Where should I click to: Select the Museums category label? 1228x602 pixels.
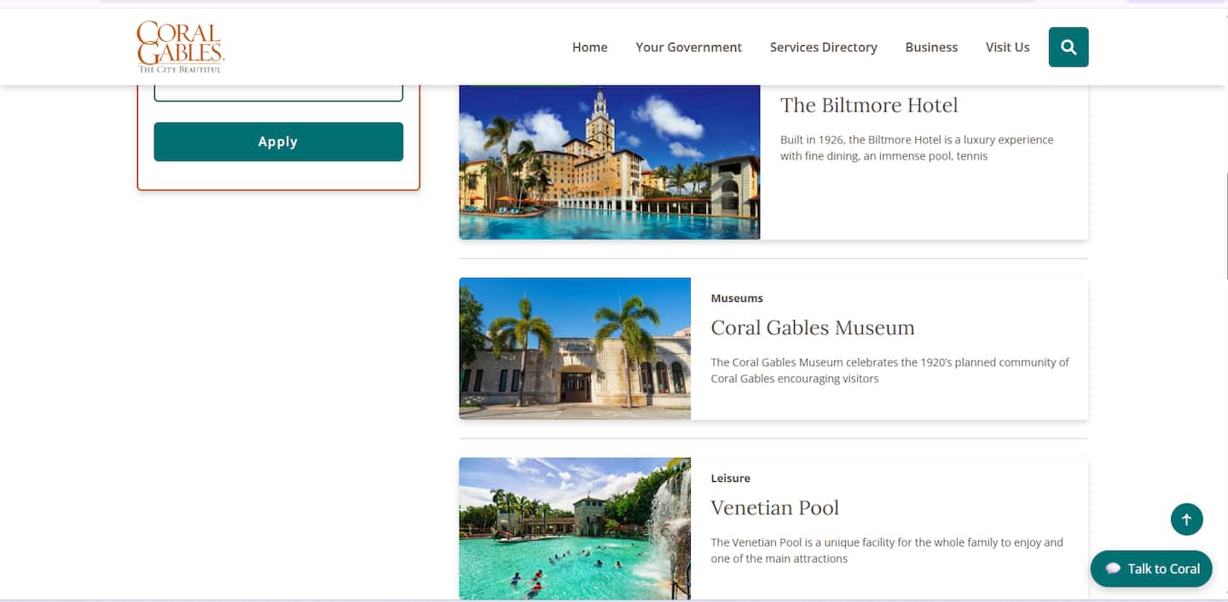click(x=737, y=298)
